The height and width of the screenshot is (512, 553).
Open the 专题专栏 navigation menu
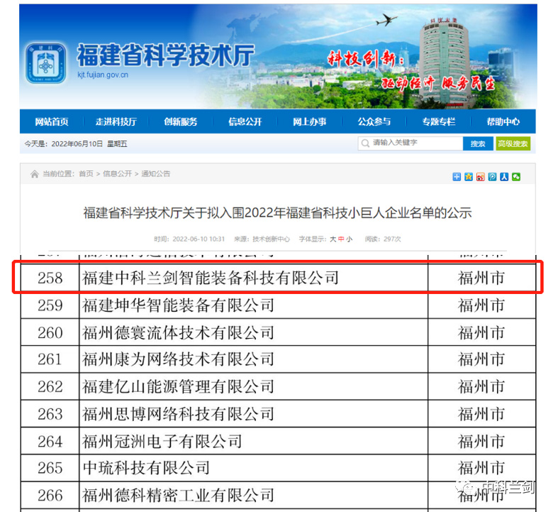[x=438, y=122]
